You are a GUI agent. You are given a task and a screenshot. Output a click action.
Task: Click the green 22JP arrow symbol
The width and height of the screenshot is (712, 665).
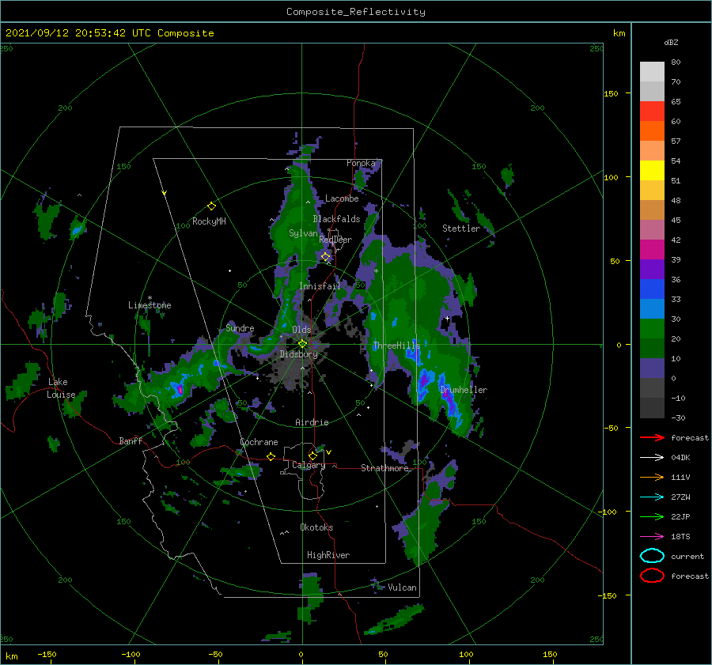[x=652, y=516]
